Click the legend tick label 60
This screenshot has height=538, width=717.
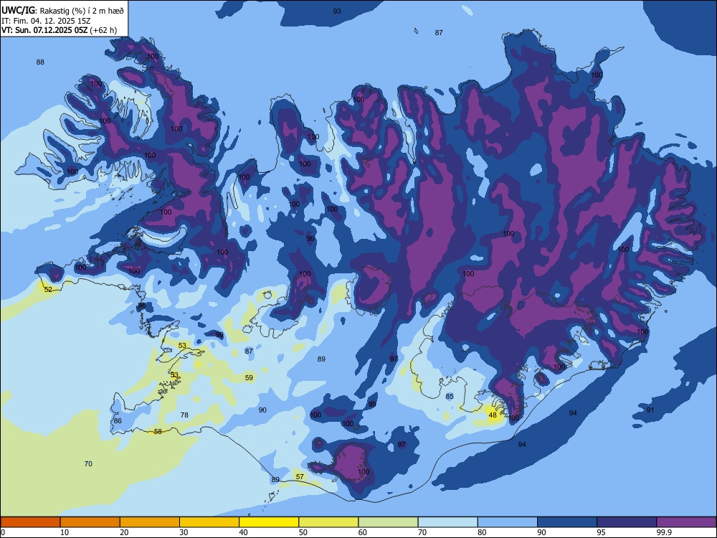pos(363,532)
